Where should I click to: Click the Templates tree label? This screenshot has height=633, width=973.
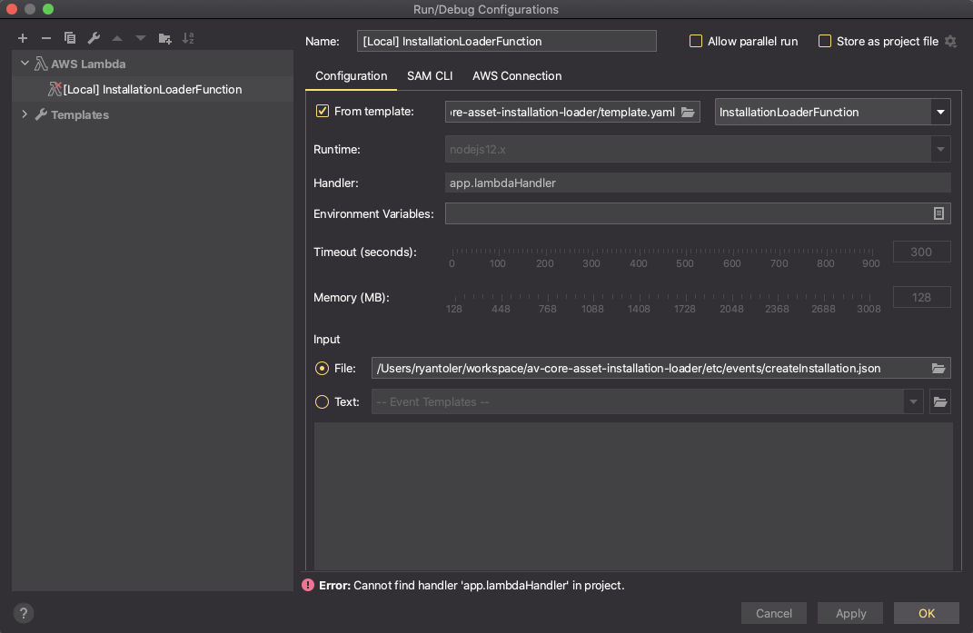[x=80, y=114]
